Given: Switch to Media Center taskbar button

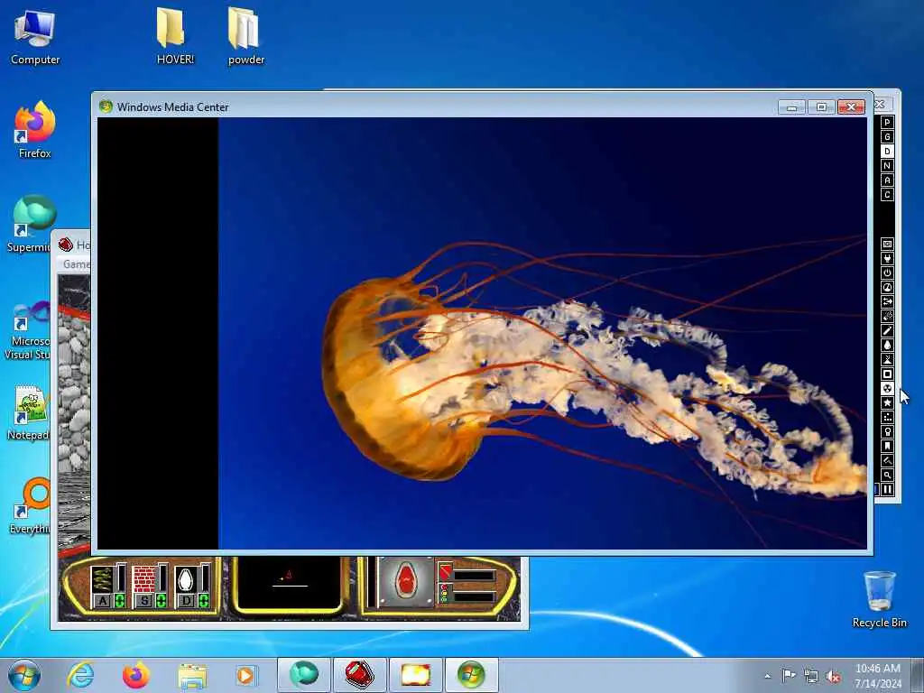Looking at the screenshot, I should point(471,675).
